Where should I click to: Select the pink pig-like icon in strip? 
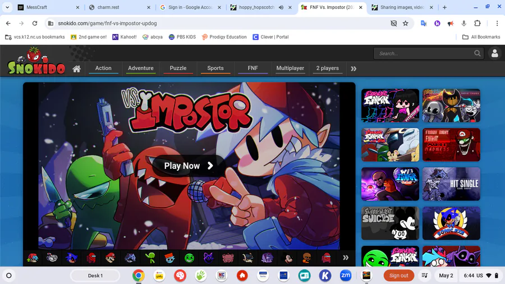pyautogui.click(x=228, y=258)
